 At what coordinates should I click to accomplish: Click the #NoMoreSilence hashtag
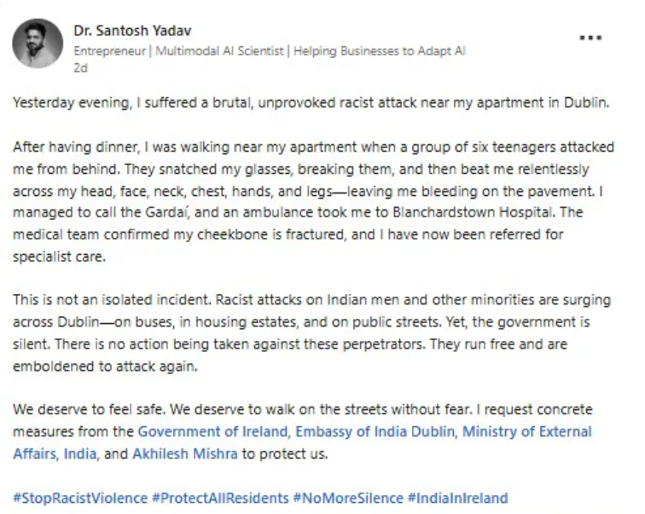(347, 497)
